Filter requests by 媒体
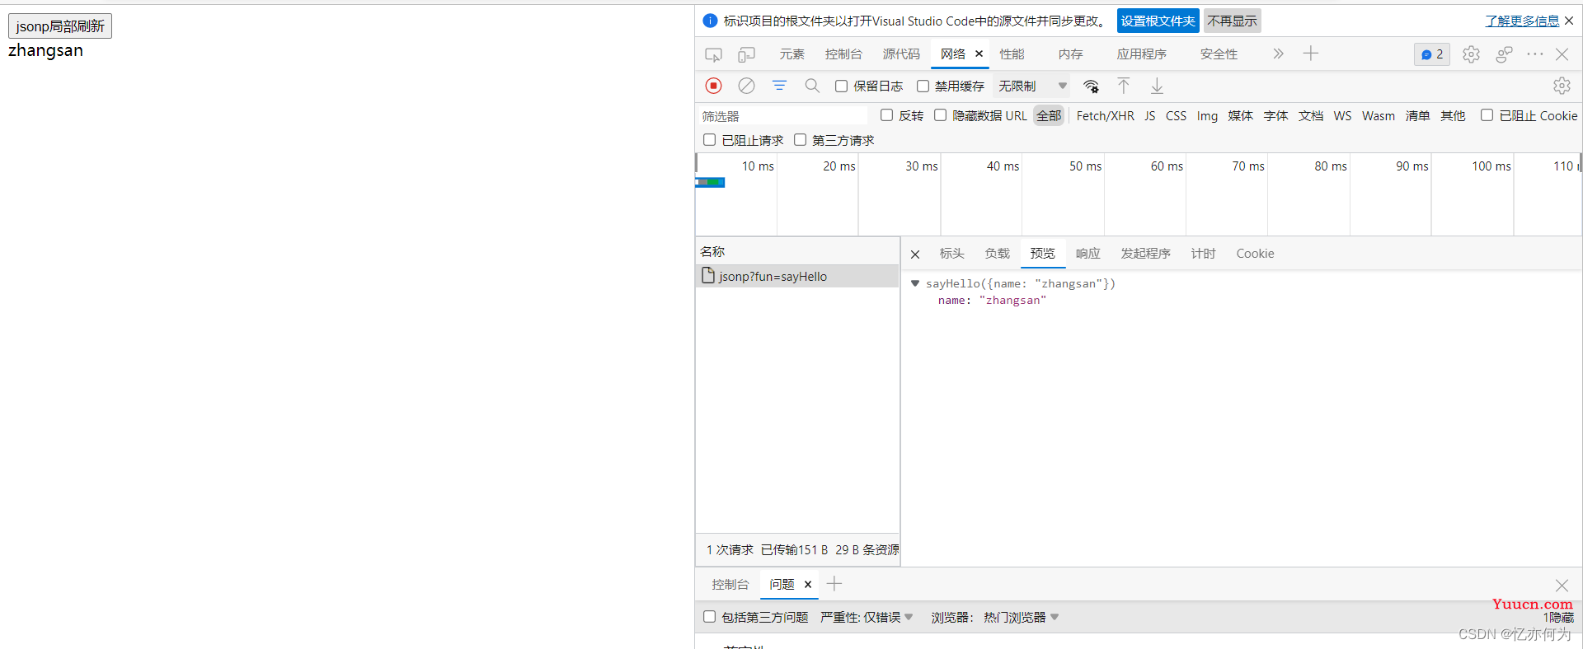 (1240, 116)
